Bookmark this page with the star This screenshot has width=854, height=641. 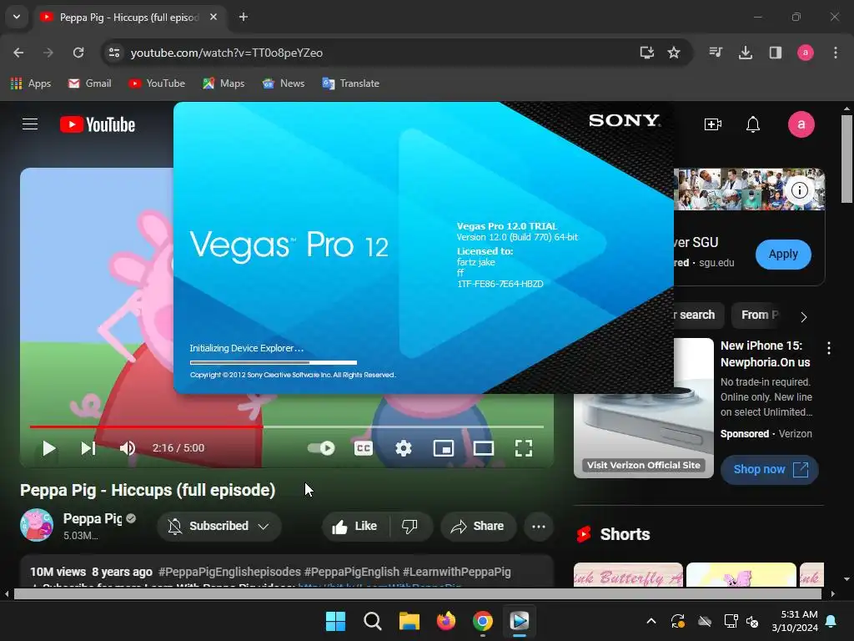pyautogui.click(x=674, y=53)
